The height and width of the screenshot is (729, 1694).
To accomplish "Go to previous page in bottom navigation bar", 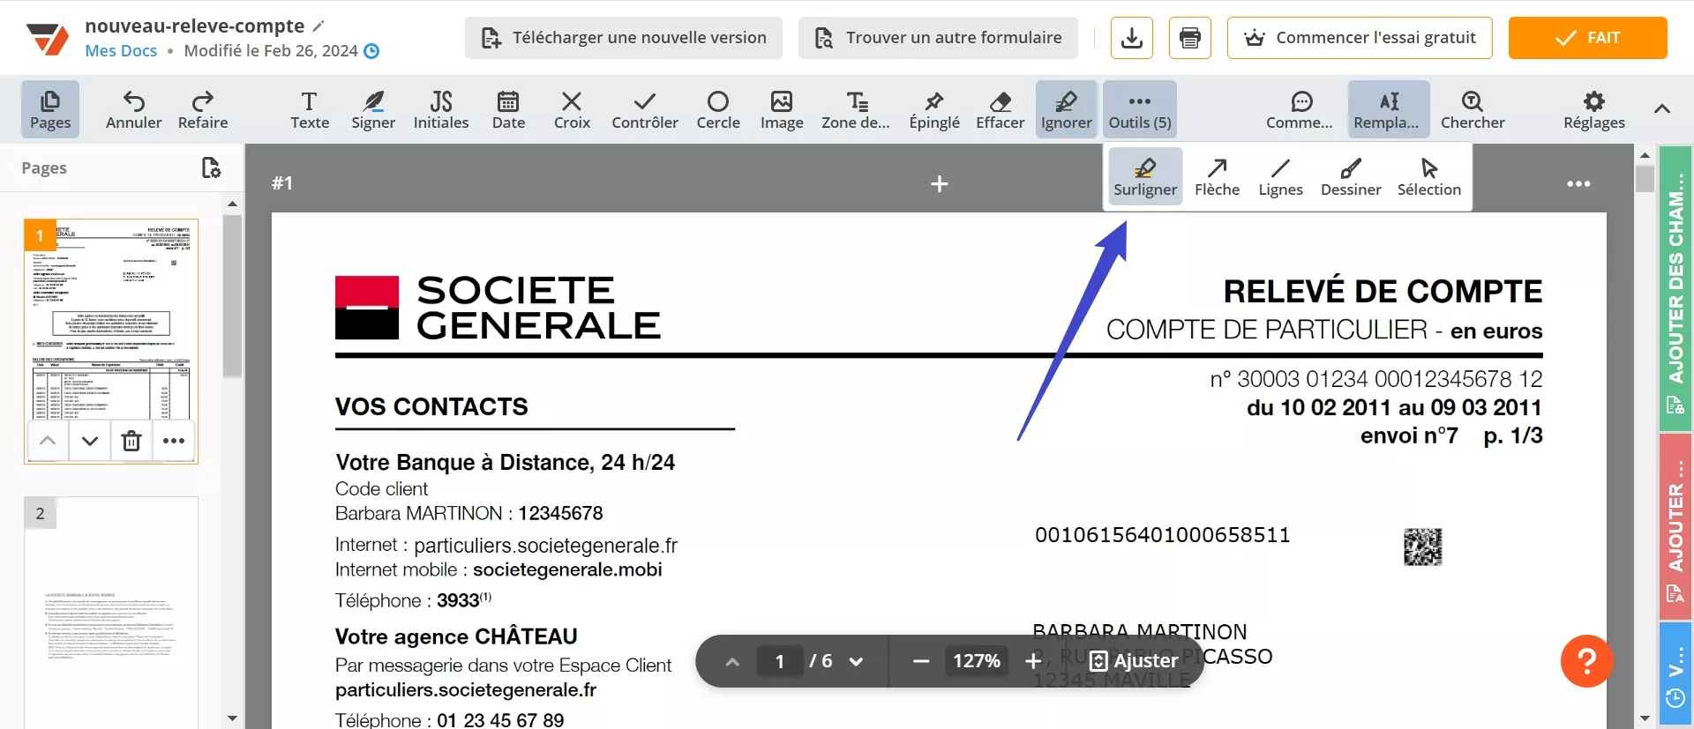I will pos(732,661).
